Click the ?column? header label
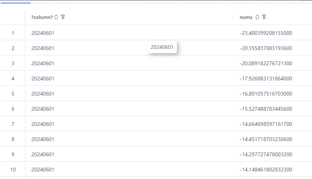Screen dimensions: 312x179 tap(42, 17)
